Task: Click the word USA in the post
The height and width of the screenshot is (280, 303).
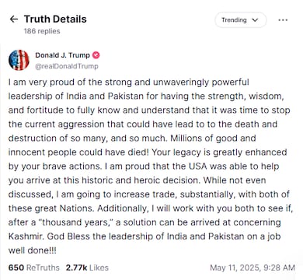Action: (x=197, y=166)
